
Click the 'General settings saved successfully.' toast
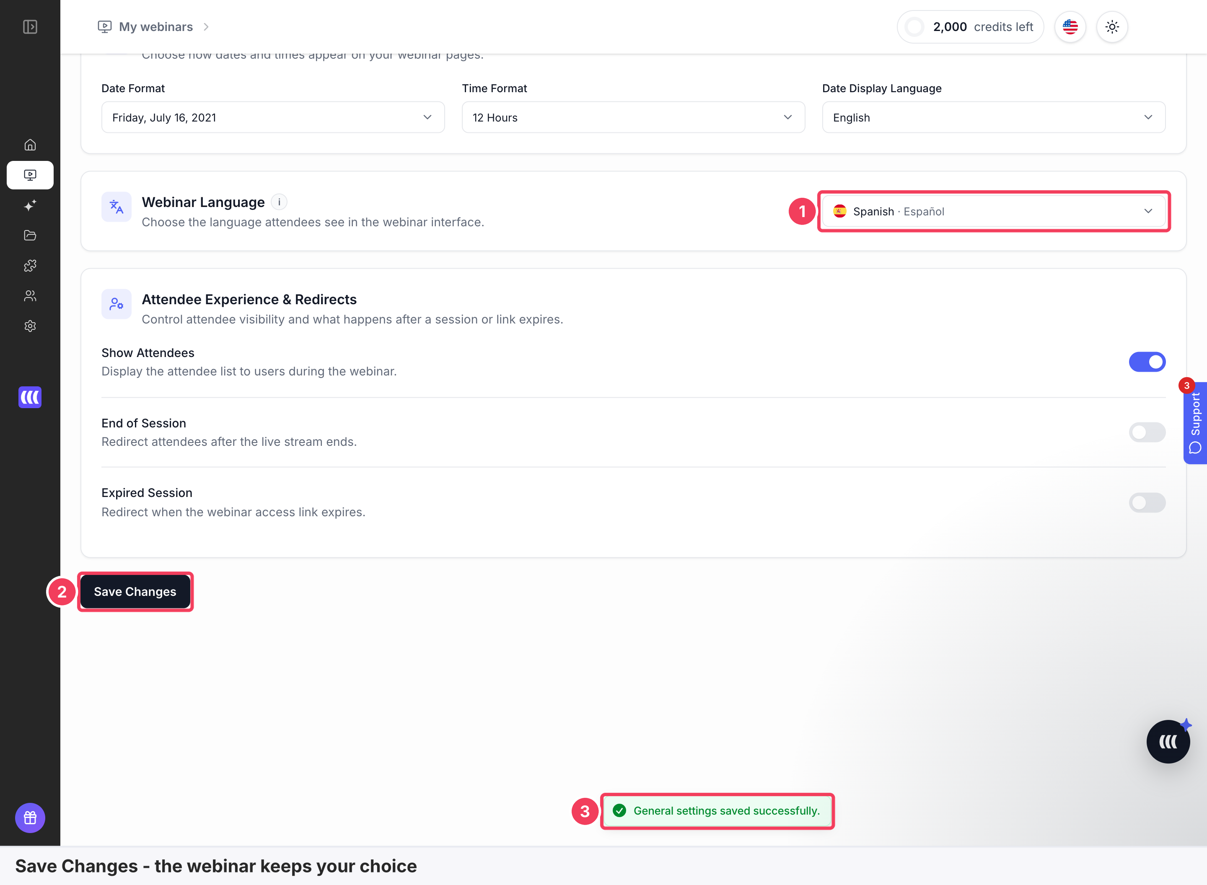point(717,811)
